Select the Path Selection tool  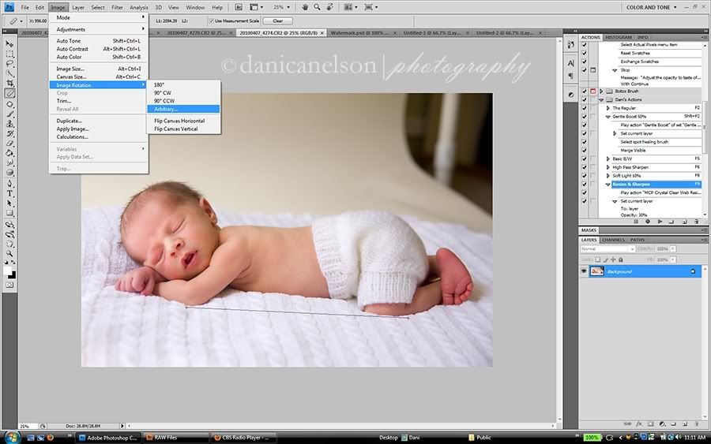(x=9, y=203)
